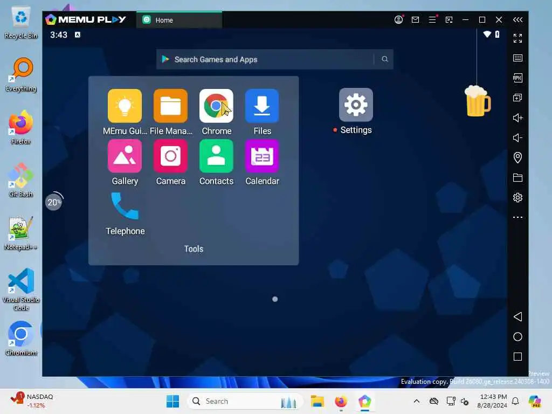Tap the Android Back button
The image size is (552, 414).
click(517, 316)
